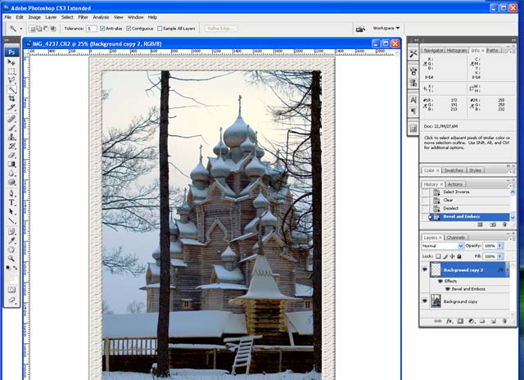Open the layer blend mode dropdown
Viewport: 524px width, 380px height.
point(442,246)
